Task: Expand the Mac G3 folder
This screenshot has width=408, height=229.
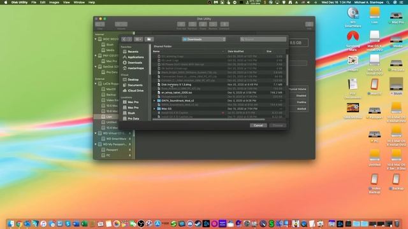Action: pos(154,109)
